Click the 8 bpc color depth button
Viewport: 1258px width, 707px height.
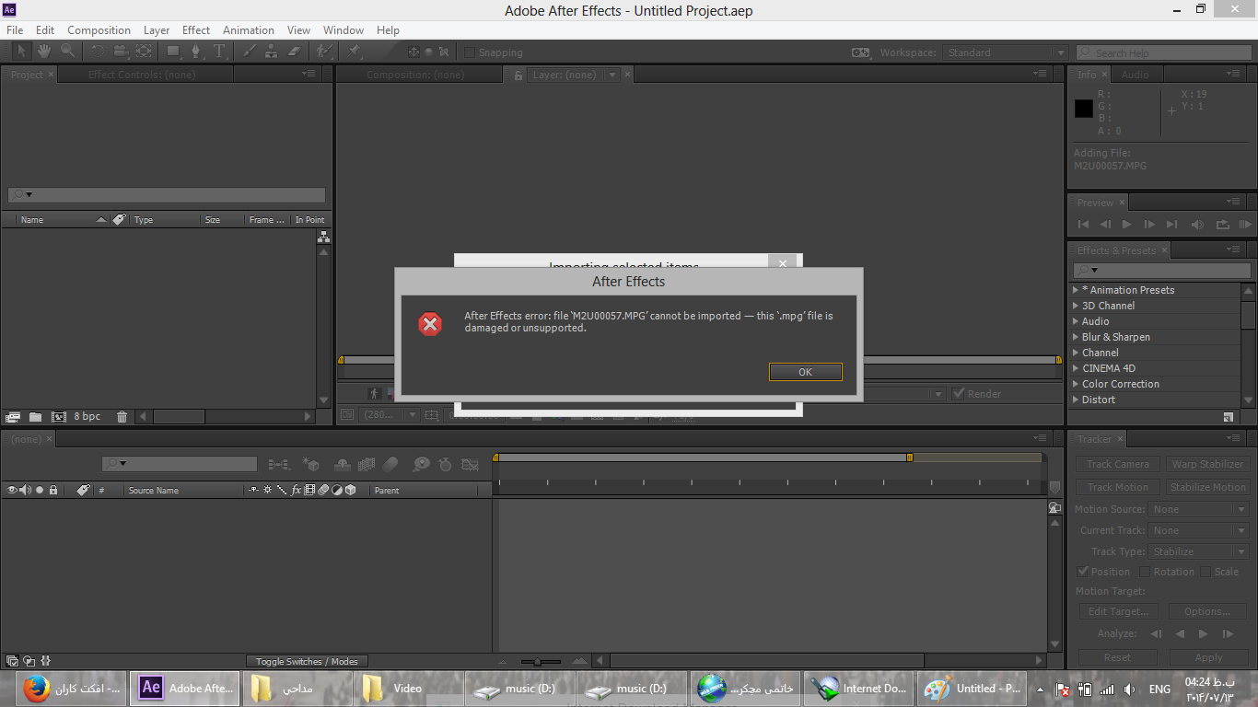87,416
